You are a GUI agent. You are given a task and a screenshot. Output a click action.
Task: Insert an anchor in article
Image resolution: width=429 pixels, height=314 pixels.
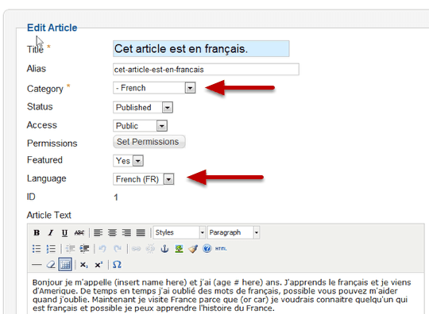164,249
